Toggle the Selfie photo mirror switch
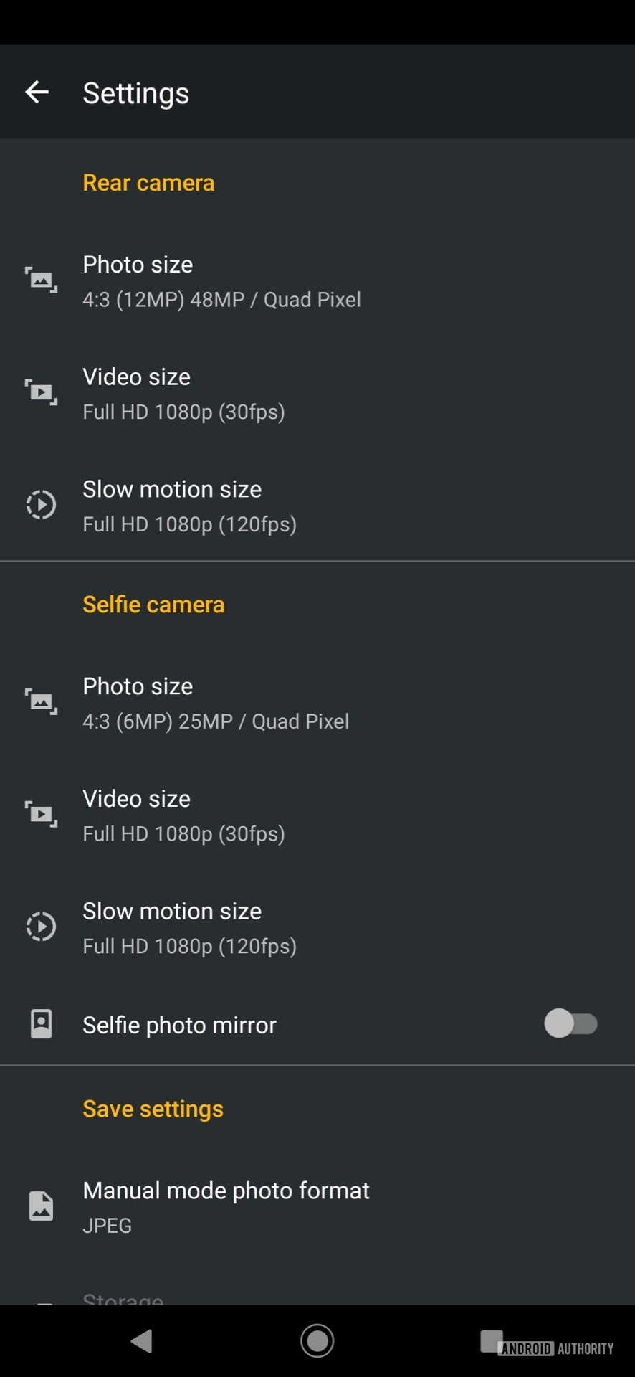 click(x=570, y=1023)
